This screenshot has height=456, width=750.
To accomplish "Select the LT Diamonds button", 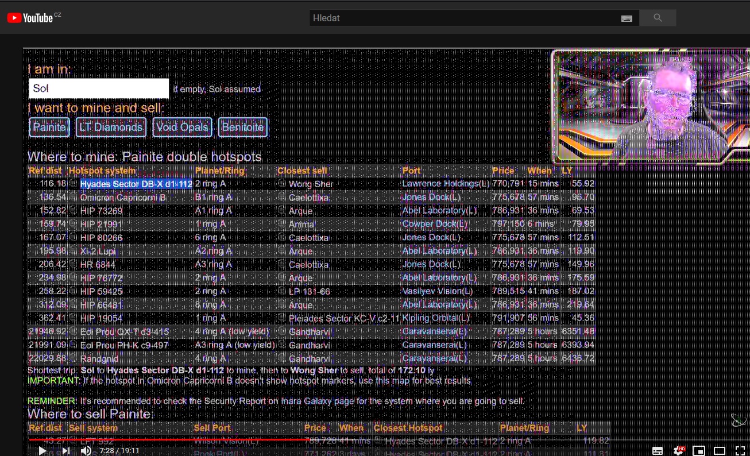I will (111, 127).
